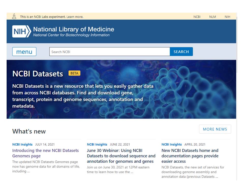
Task: Open Introducing the new NCBI Datasets Genomes article
Action: (45, 153)
